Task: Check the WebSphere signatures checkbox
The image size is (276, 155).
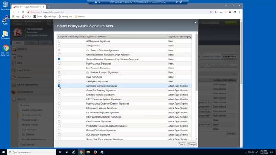Action: click(x=59, y=81)
